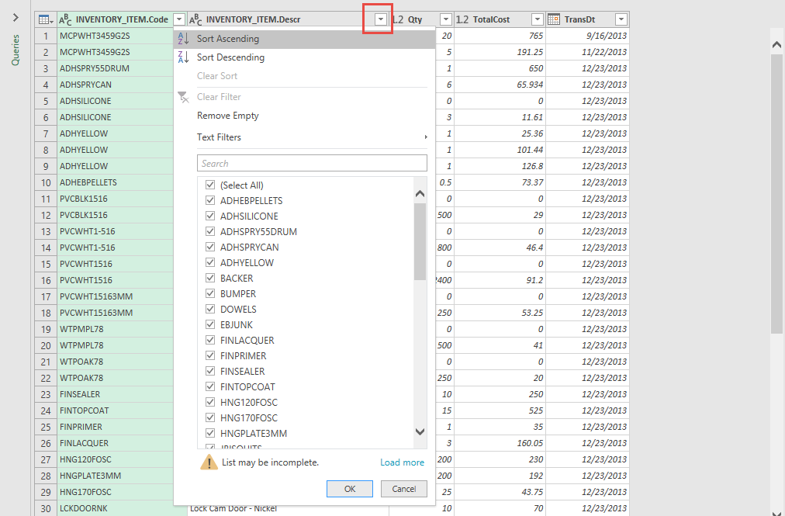Click the date type icon on TransDt column

[554, 19]
